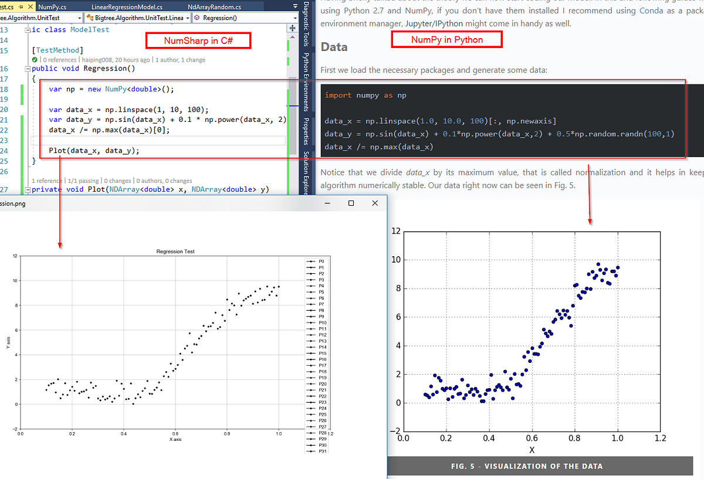Click the method icon beside Regression() in navigation bar
The image size is (704, 479).
tap(196, 18)
